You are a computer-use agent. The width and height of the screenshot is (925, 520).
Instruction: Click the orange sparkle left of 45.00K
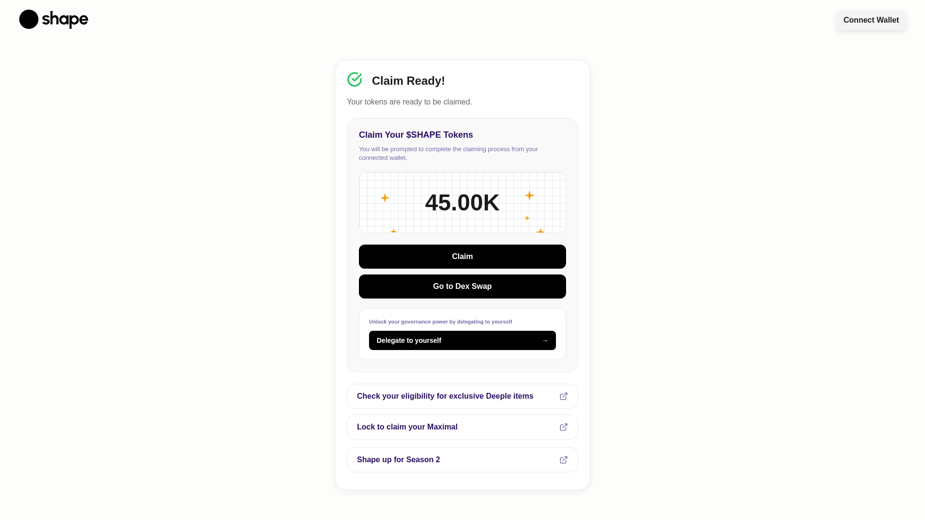click(x=384, y=197)
